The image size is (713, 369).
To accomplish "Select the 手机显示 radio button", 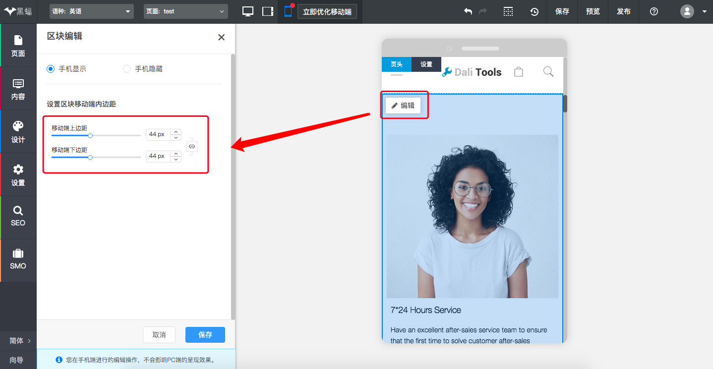I will tap(51, 69).
